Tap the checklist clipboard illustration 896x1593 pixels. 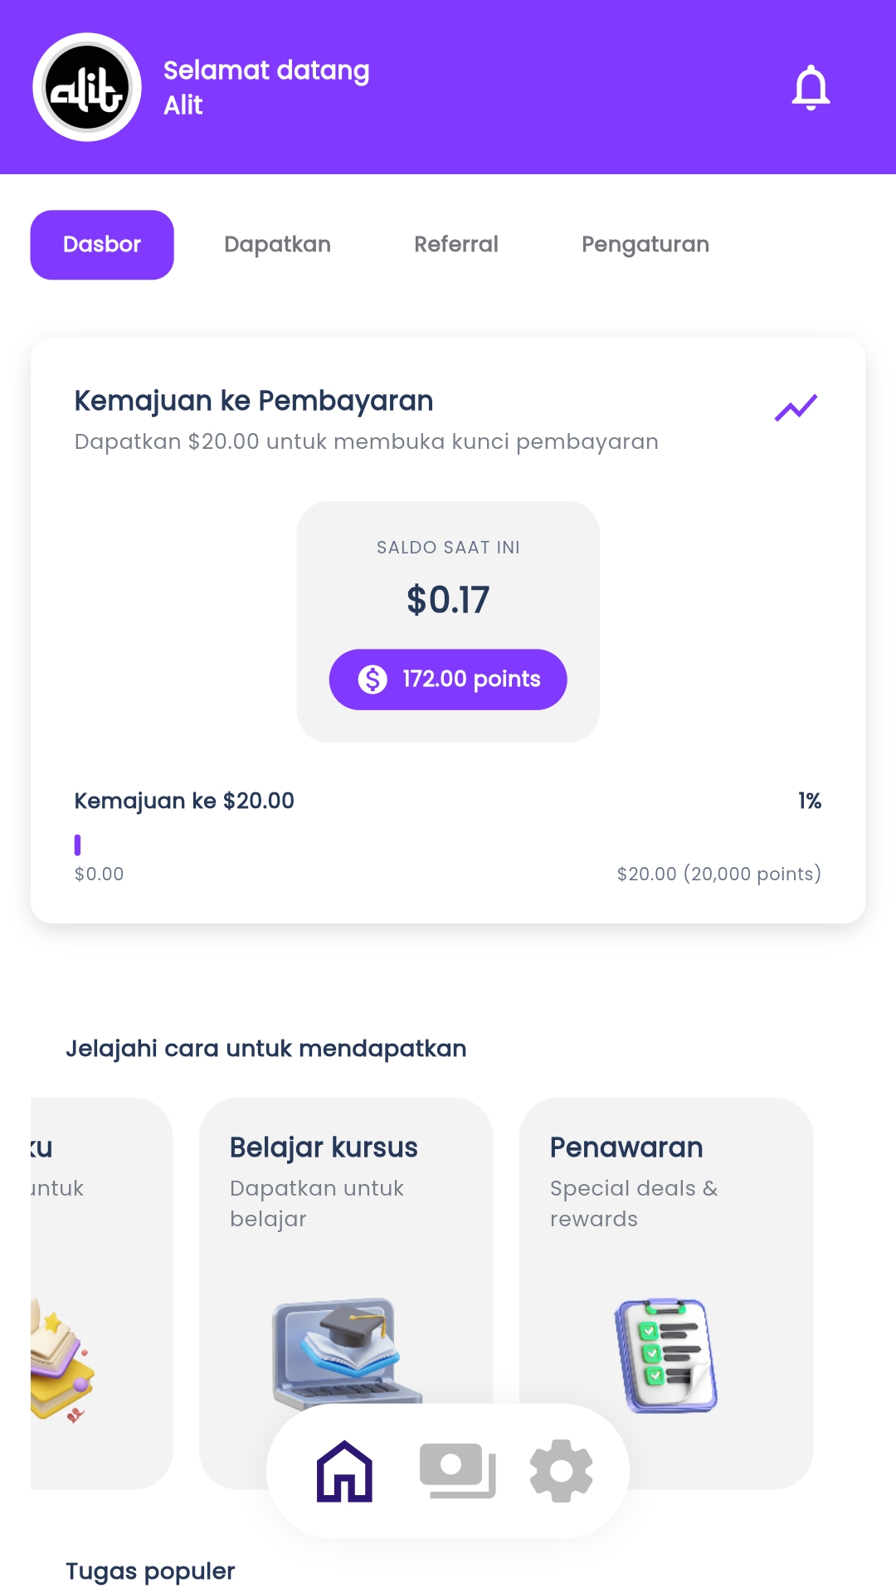tap(665, 1355)
